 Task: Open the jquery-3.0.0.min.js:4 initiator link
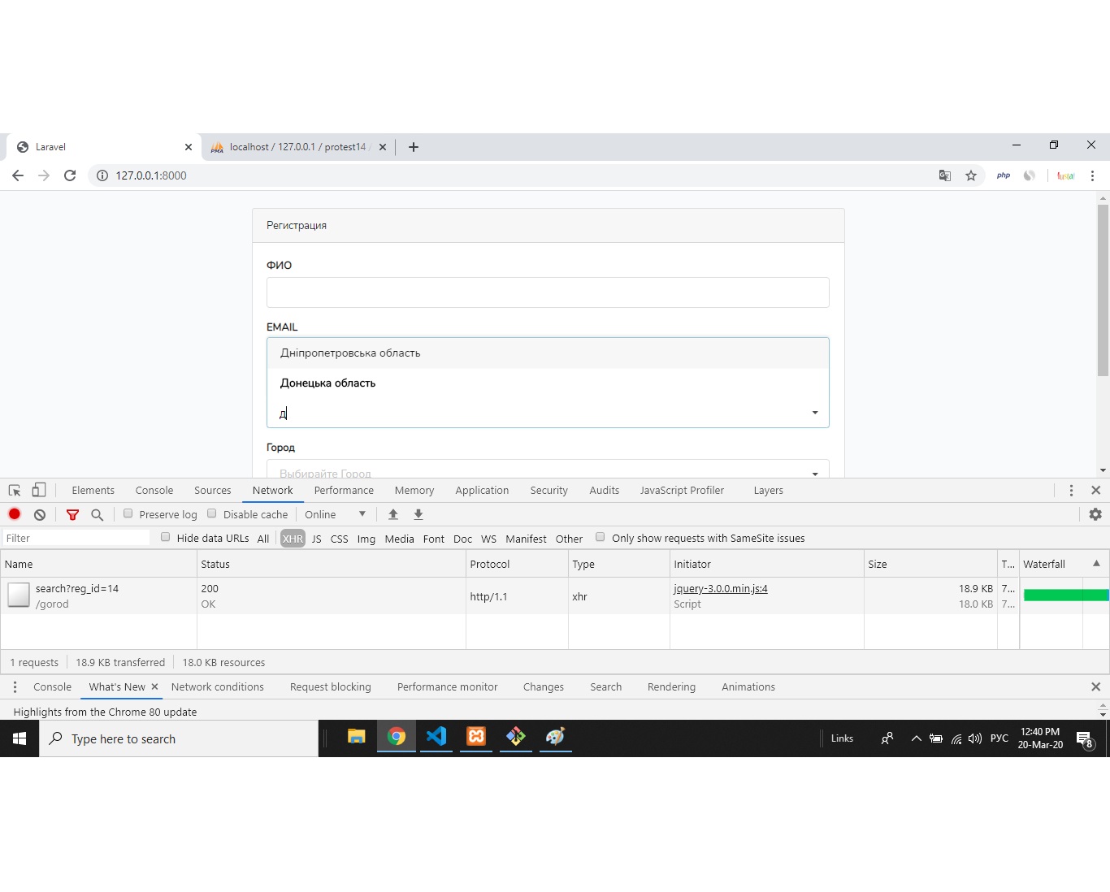pyautogui.click(x=721, y=589)
